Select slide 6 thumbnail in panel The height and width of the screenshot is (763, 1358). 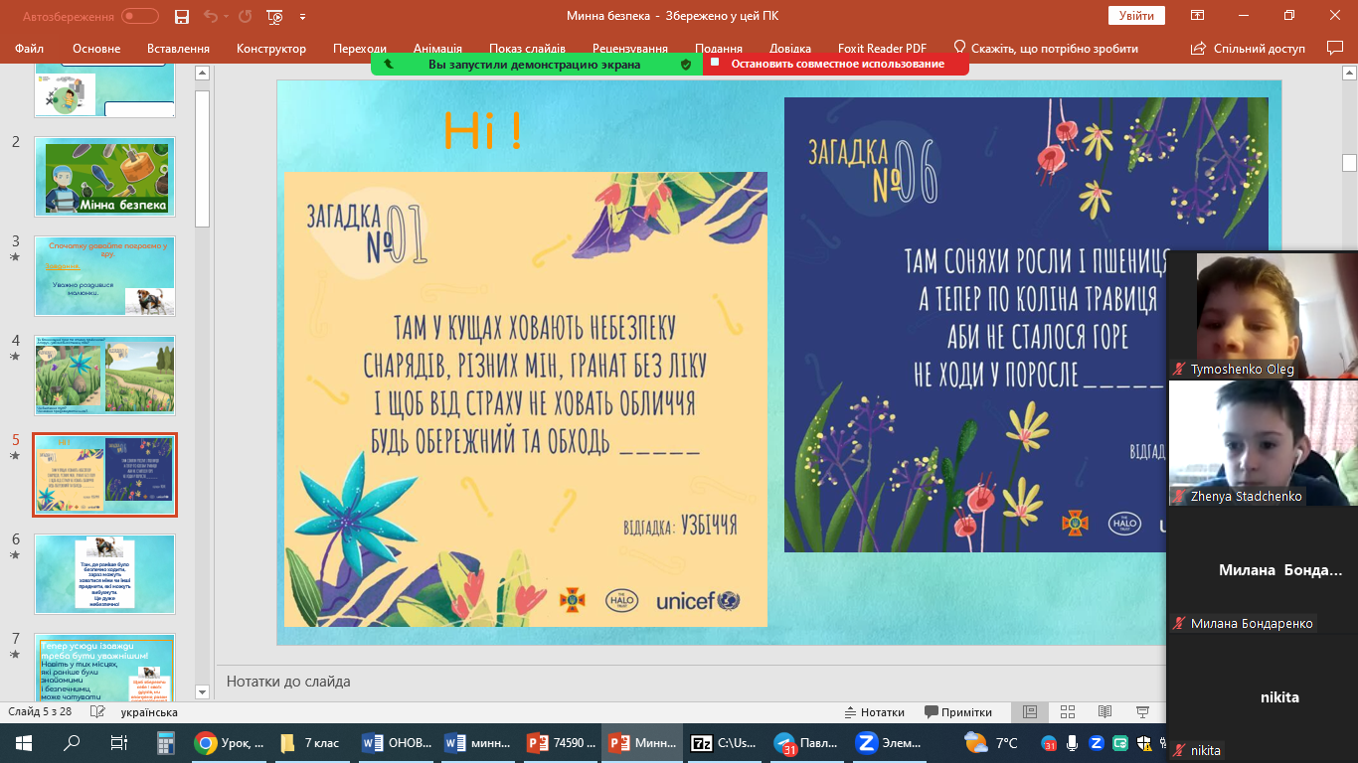(104, 573)
